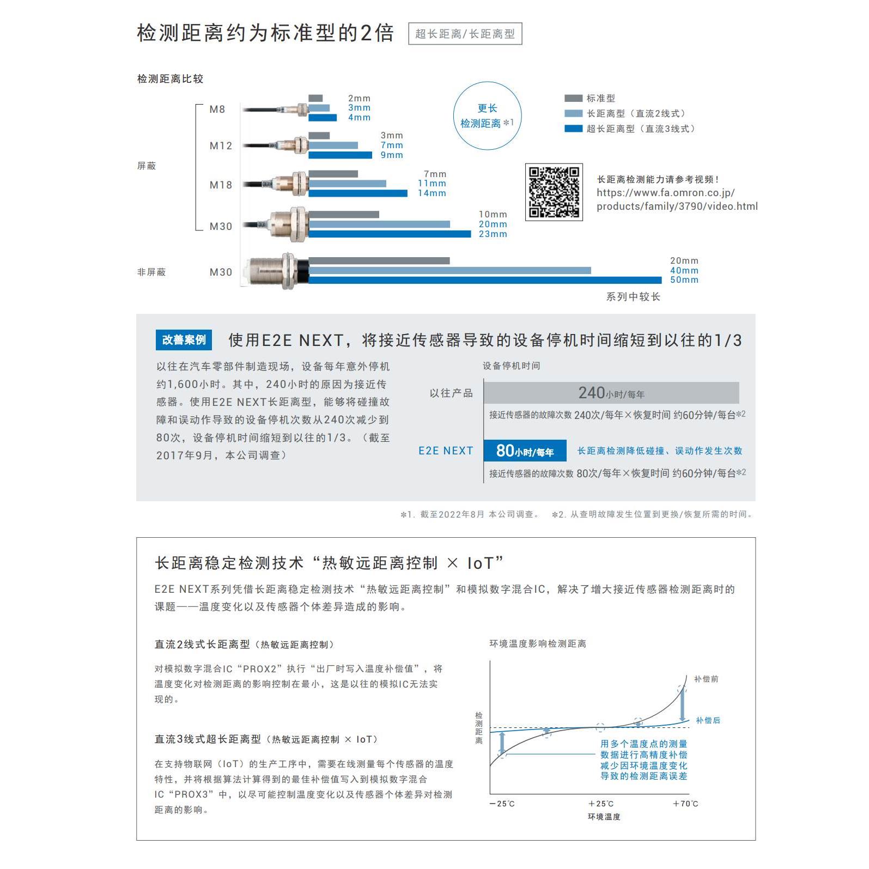
Task: Click the shielded M30 sensor image
Action: (x=275, y=224)
